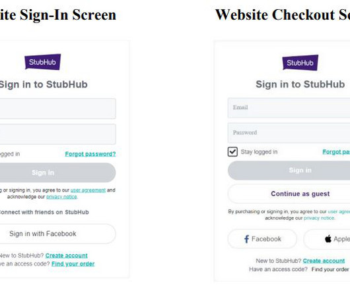Click the Facebook icon button on the checkout screen
The height and width of the screenshot is (291, 350).
pos(262,239)
